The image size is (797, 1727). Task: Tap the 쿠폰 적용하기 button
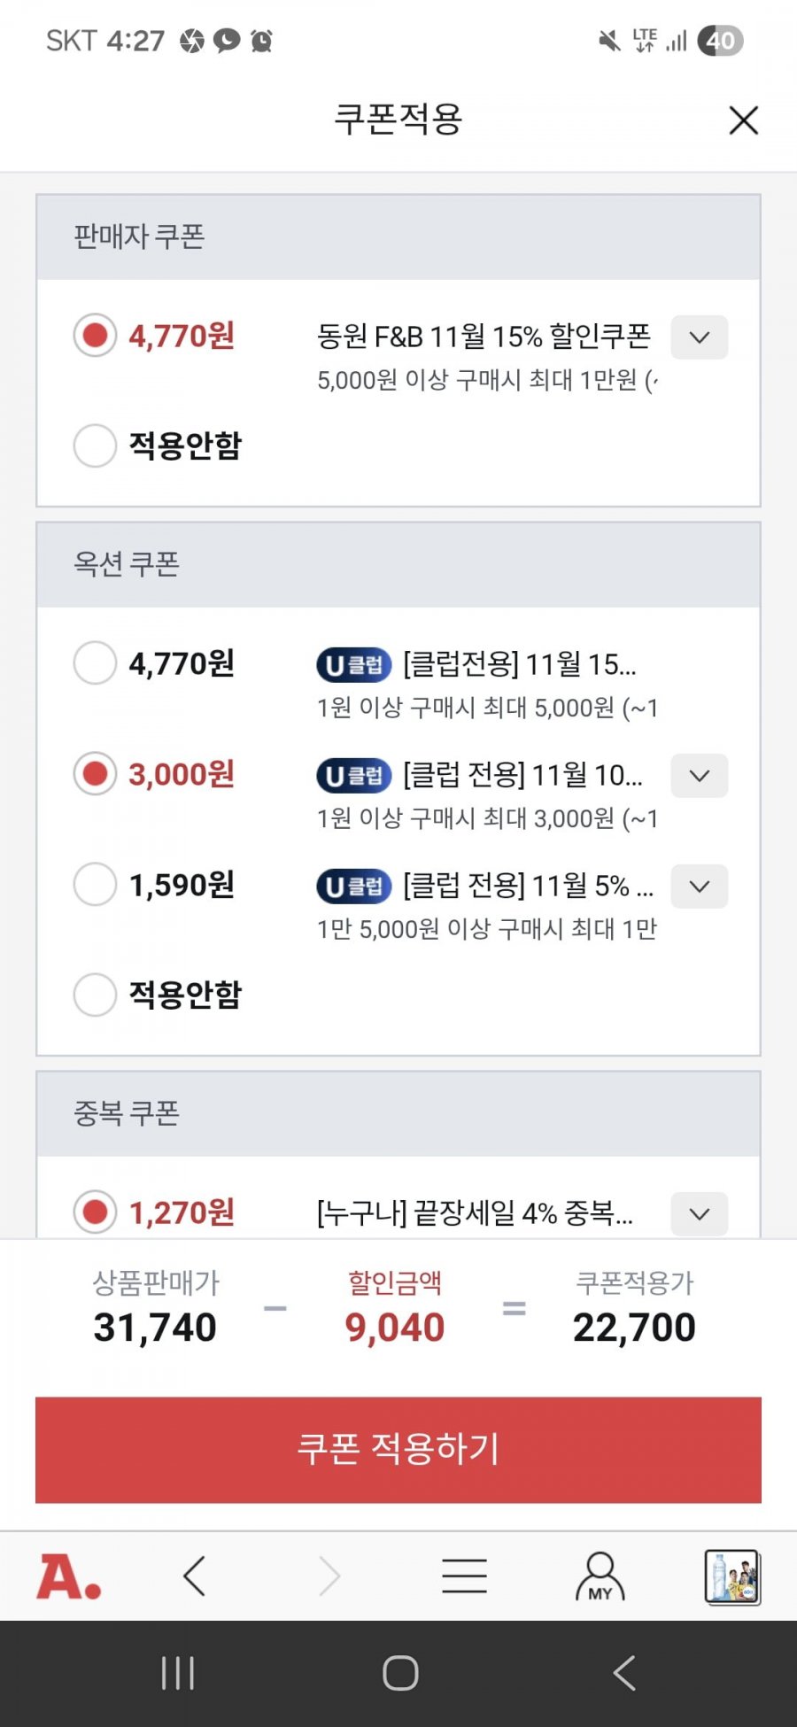point(398,1450)
